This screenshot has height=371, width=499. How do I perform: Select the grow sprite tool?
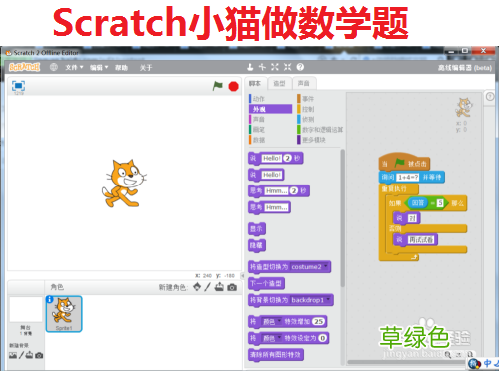tap(275, 67)
